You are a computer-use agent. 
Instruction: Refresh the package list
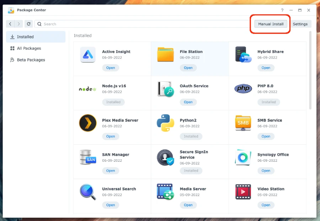tap(28, 24)
